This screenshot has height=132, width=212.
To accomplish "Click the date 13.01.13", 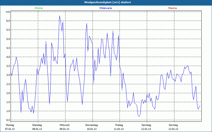I will [173, 129].
